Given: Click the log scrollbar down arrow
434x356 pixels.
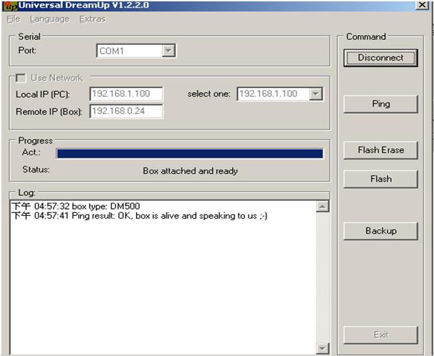Looking at the screenshot, I should pos(322,348).
